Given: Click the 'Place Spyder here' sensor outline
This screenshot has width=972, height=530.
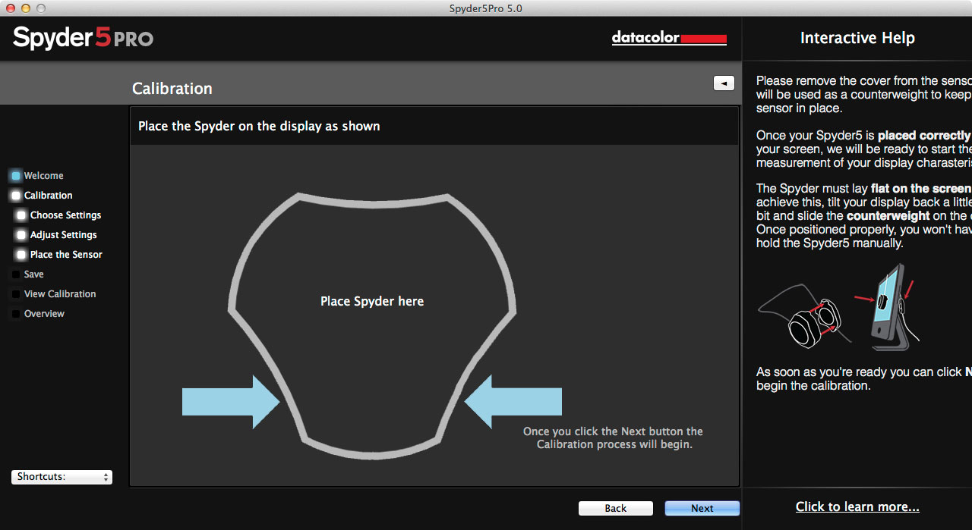Looking at the screenshot, I should point(372,326).
